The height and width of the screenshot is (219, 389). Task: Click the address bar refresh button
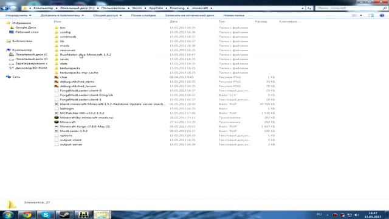click(309, 8)
